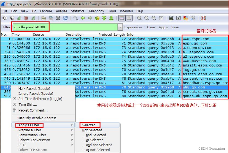229x153 pixels.
Task: Reload this capture file
Action: coord(65,18)
